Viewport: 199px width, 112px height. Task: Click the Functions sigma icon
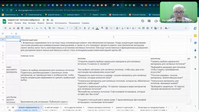click(161, 28)
